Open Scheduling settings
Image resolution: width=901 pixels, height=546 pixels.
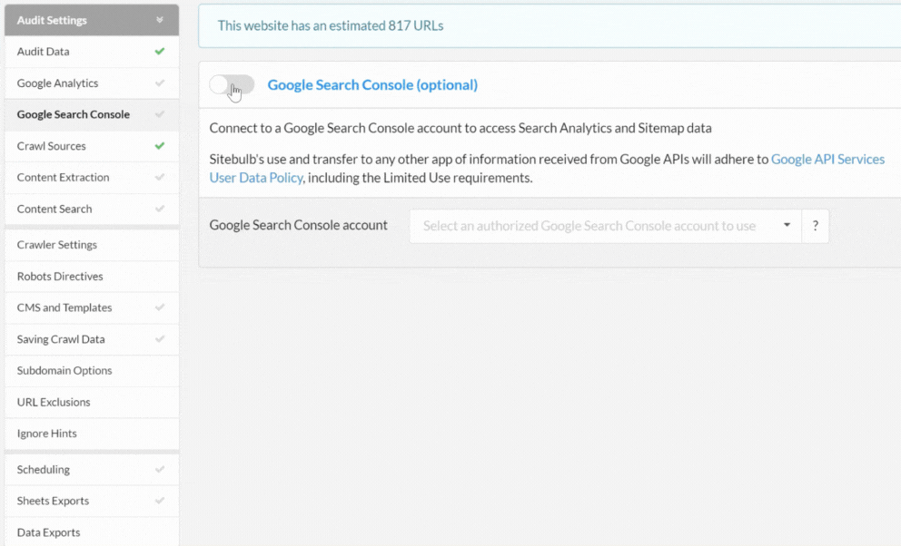pyautogui.click(x=92, y=470)
